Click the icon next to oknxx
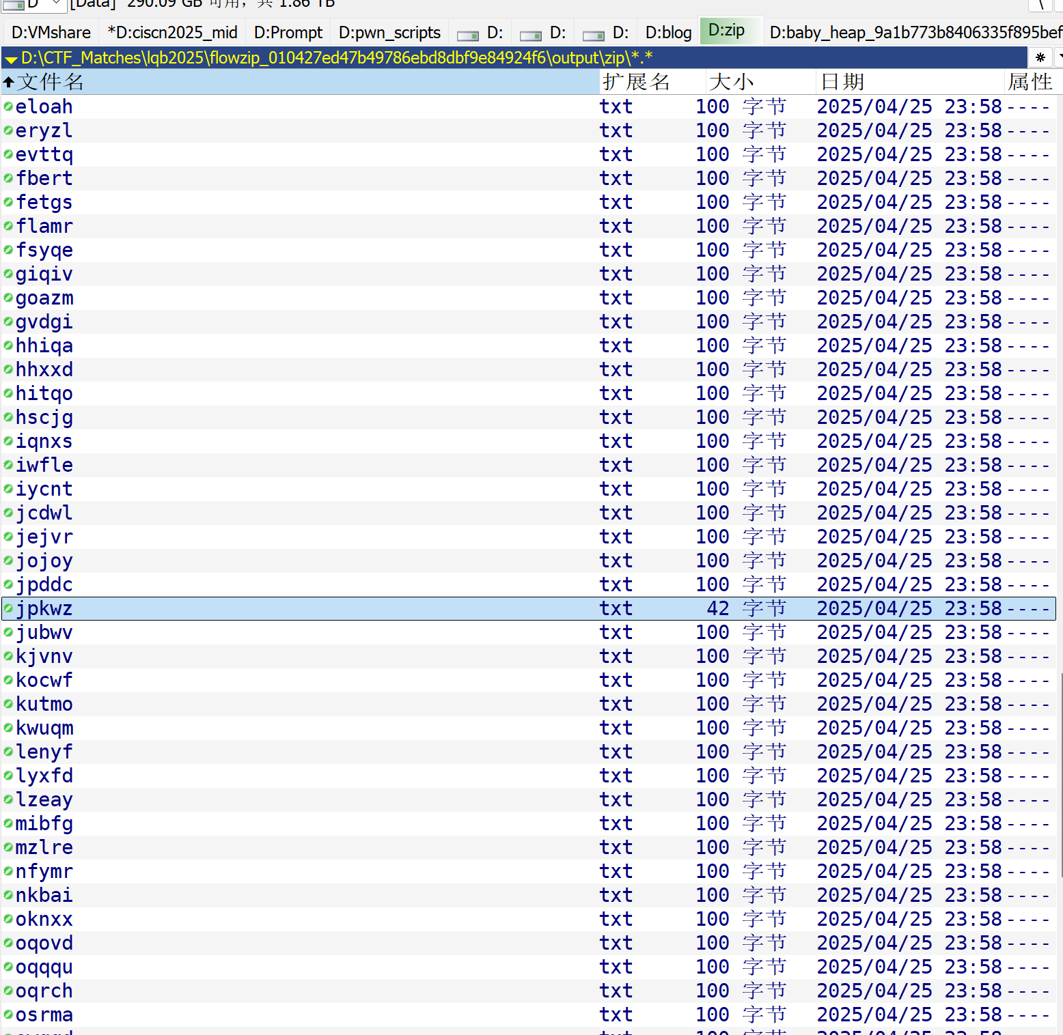 8,919
